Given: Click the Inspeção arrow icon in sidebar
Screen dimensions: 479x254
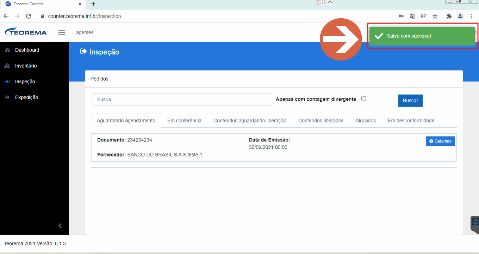Looking at the screenshot, I should coord(7,82).
